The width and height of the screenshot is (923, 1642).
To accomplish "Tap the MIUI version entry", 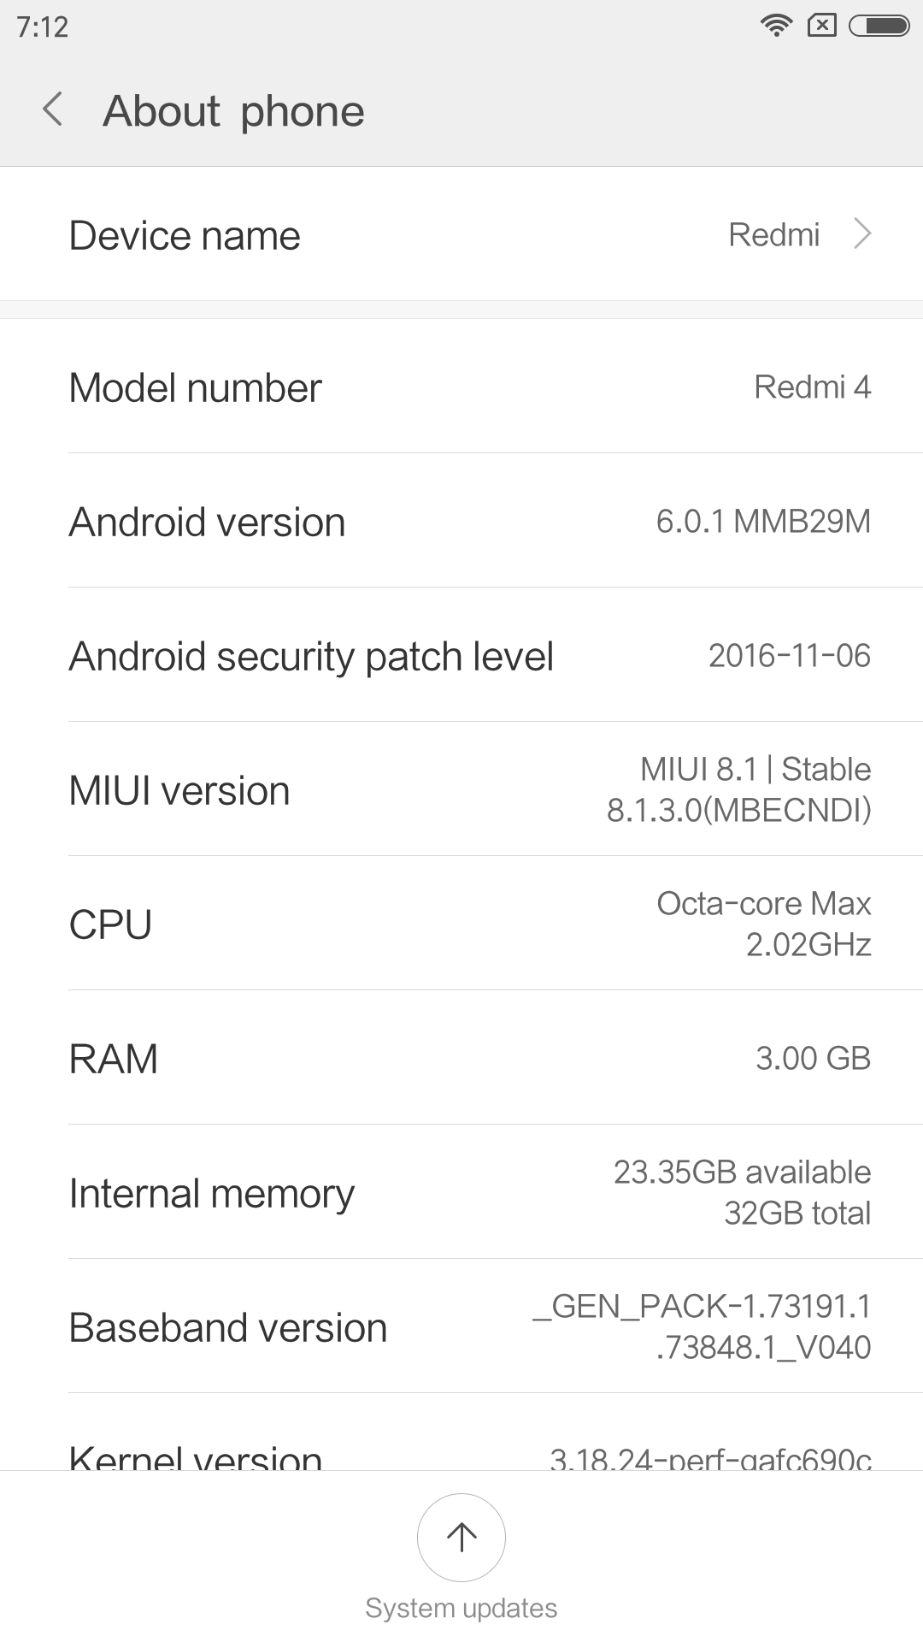I will (461, 790).
